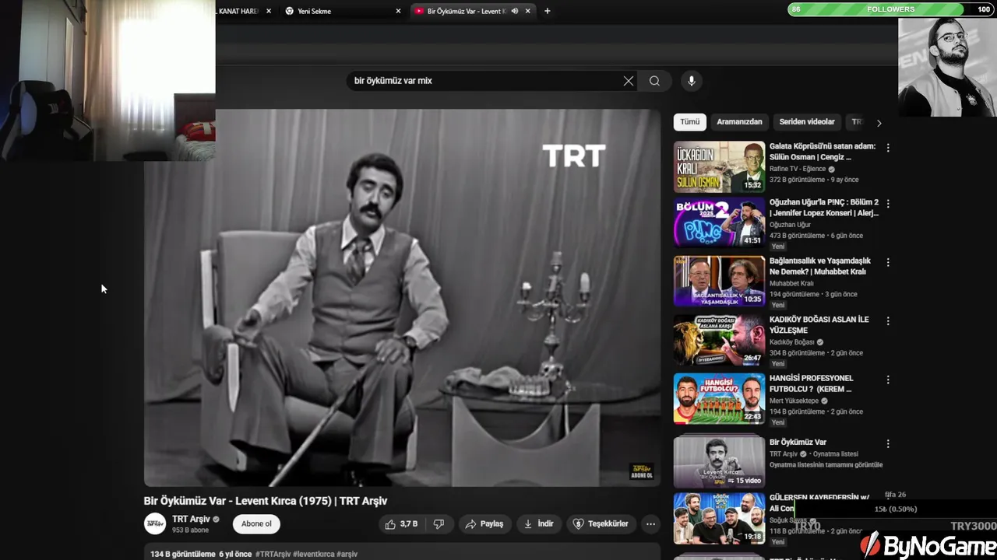Image resolution: width=997 pixels, height=560 pixels.
Task: Subscribe with the Abone ol button
Action: (256, 524)
